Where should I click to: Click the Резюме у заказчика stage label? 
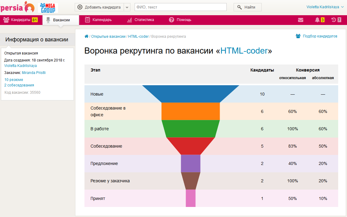pos(110,181)
